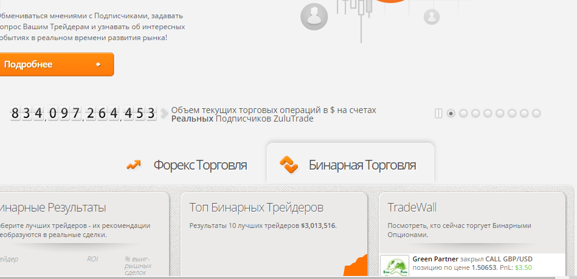
Task: Click the trading volume counter 834,097,264,453
Action: point(83,113)
